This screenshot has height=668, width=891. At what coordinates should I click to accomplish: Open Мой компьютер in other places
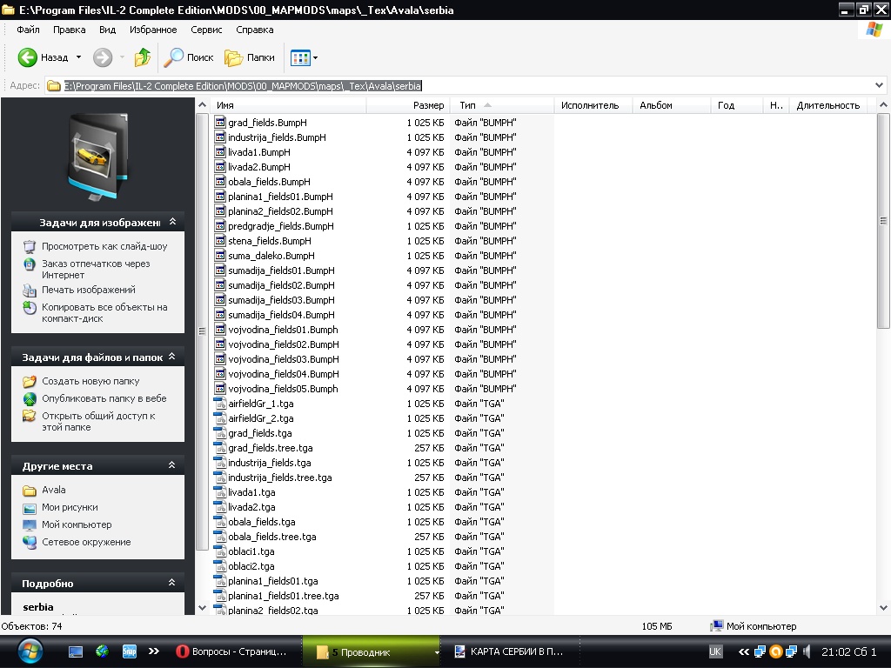click(x=77, y=524)
